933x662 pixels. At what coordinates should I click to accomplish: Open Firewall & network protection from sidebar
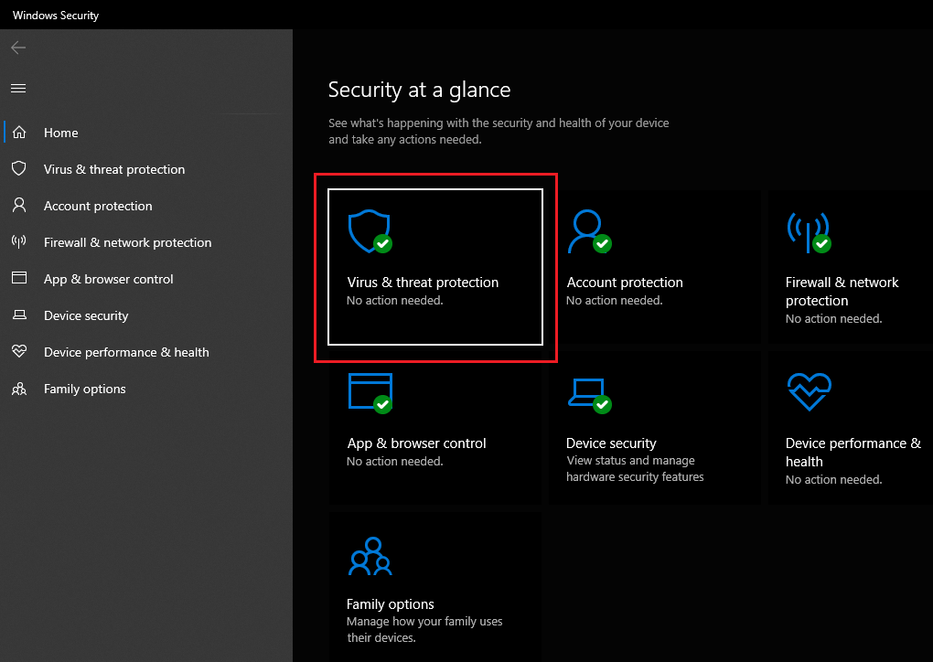127,242
